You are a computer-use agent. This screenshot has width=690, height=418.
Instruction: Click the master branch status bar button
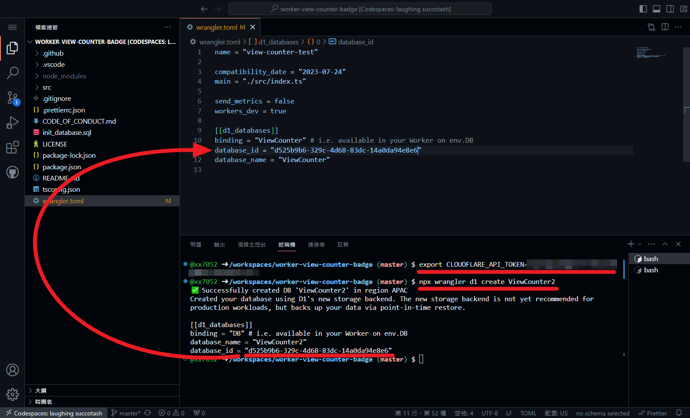tap(126, 413)
